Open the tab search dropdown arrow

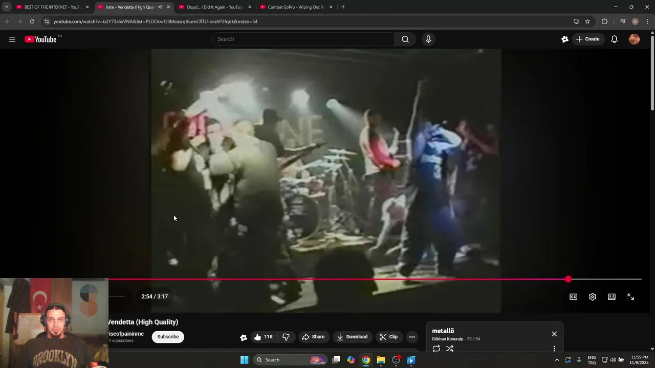tap(7, 7)
